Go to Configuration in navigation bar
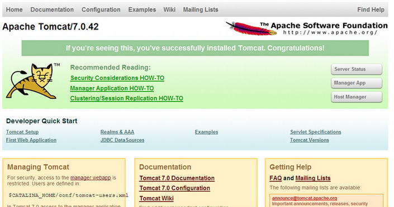This screenshot has width=394, height=207. point(101,9)
